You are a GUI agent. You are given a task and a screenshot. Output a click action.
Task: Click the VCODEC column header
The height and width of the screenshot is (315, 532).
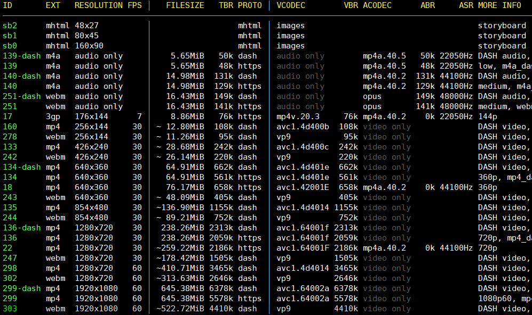(291, 5)
